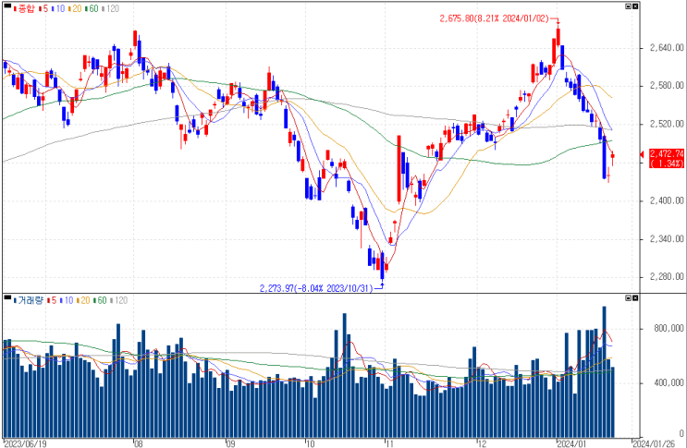Click the 2024/01/26 end date label
This screenshot has width=687, height=448.
tap(654, 443)
